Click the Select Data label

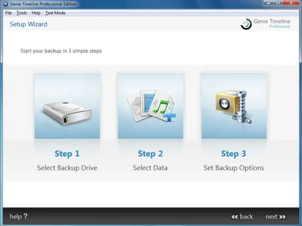click(x=150, y=168)
